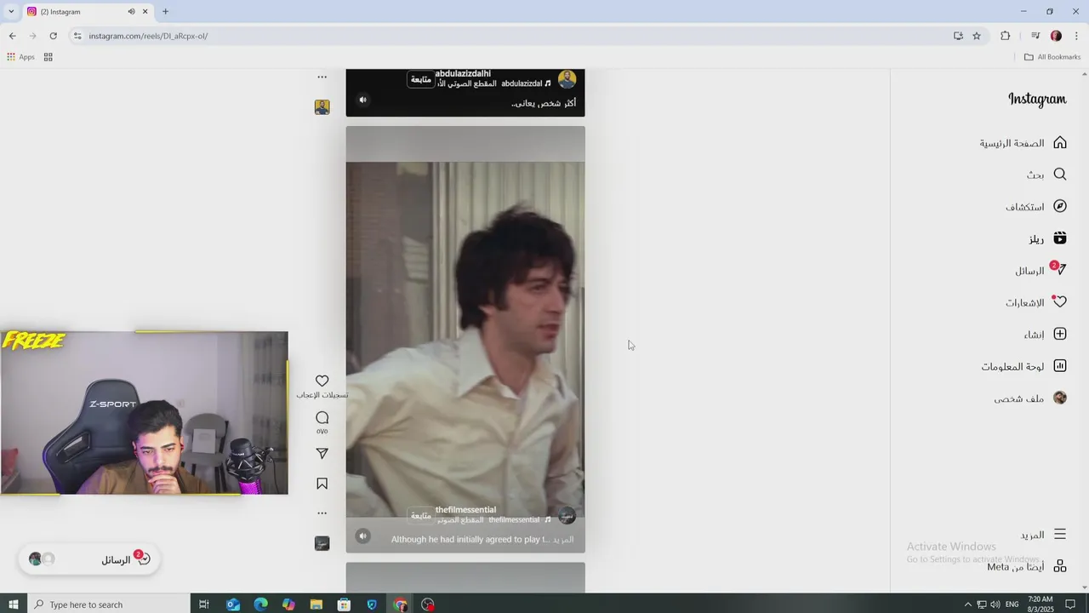Open Dashboard (لوحة المعلومات) in sidebar
The height and width of the screenshot is (613, 1089).
pos(1023,366)
